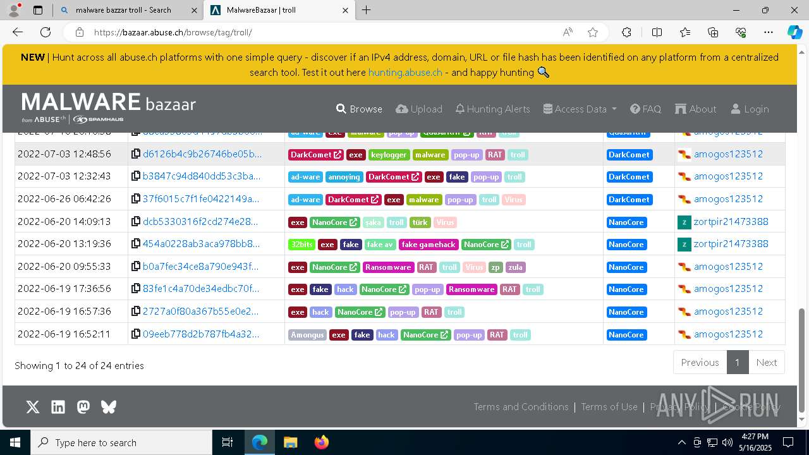
Task: Copy hash icon for b0a7fec34ce8a790e943f row
Action: (136, 267)
